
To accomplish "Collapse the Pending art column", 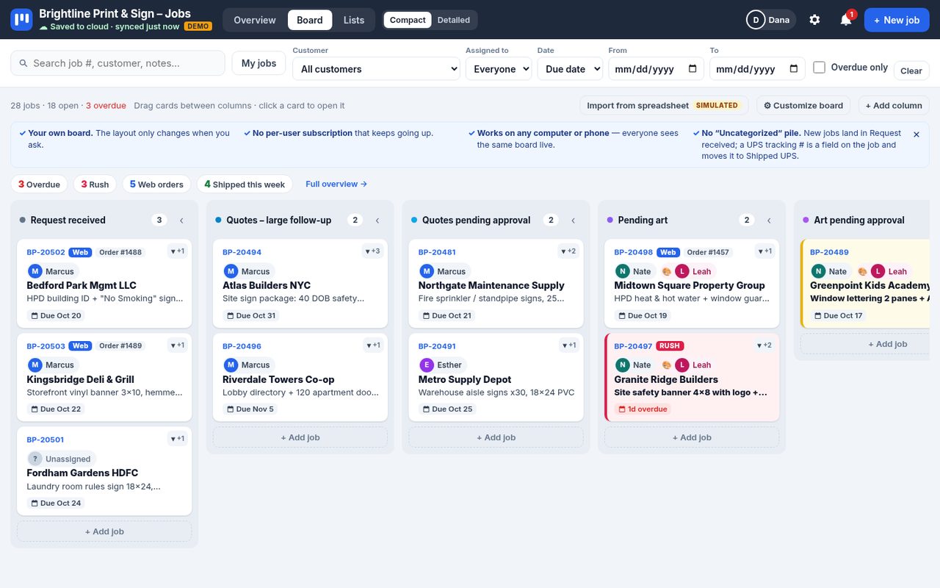I will click(769, 220).
